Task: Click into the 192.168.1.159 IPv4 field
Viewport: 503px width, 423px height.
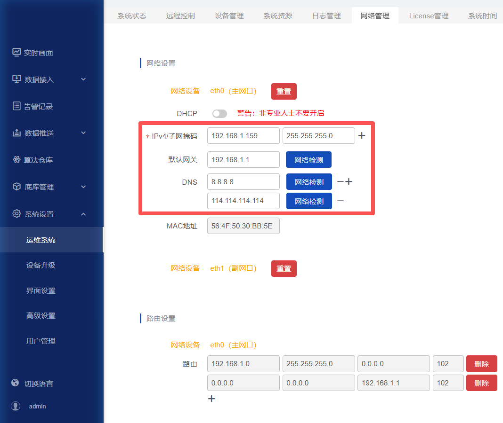Action: [x=243, y=136]
